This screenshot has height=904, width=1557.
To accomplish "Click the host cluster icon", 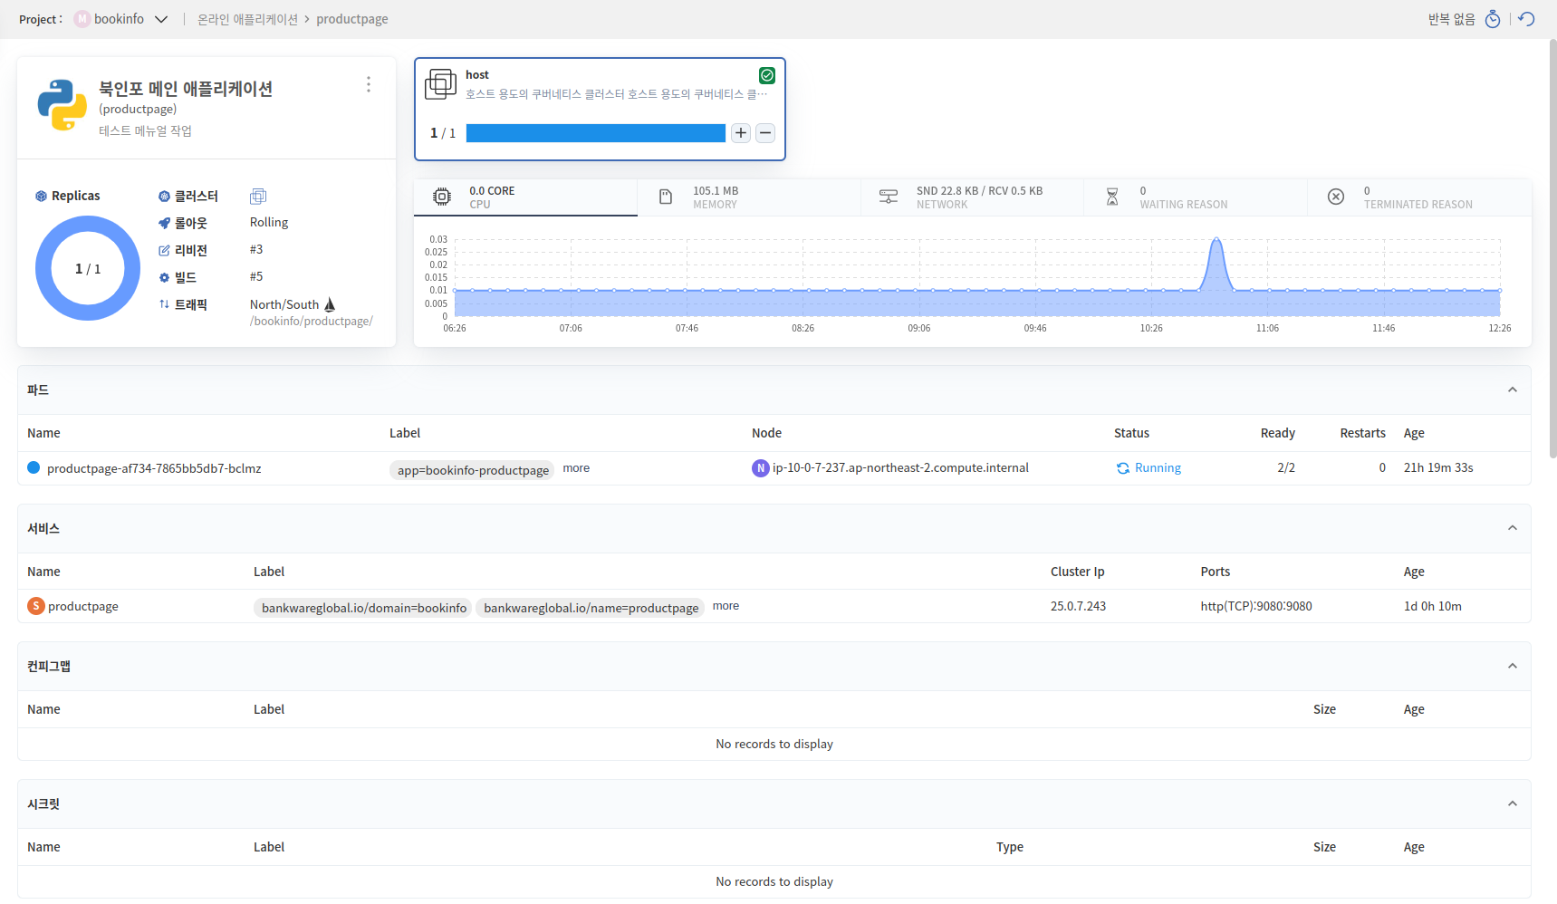I will pos(441,83).
